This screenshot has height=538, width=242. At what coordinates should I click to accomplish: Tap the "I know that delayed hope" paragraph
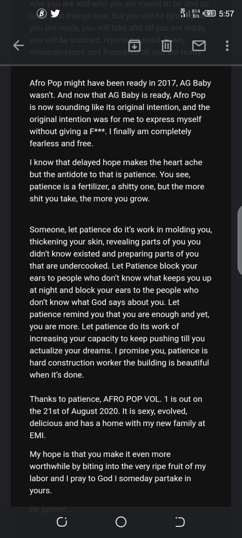point(117,180)
